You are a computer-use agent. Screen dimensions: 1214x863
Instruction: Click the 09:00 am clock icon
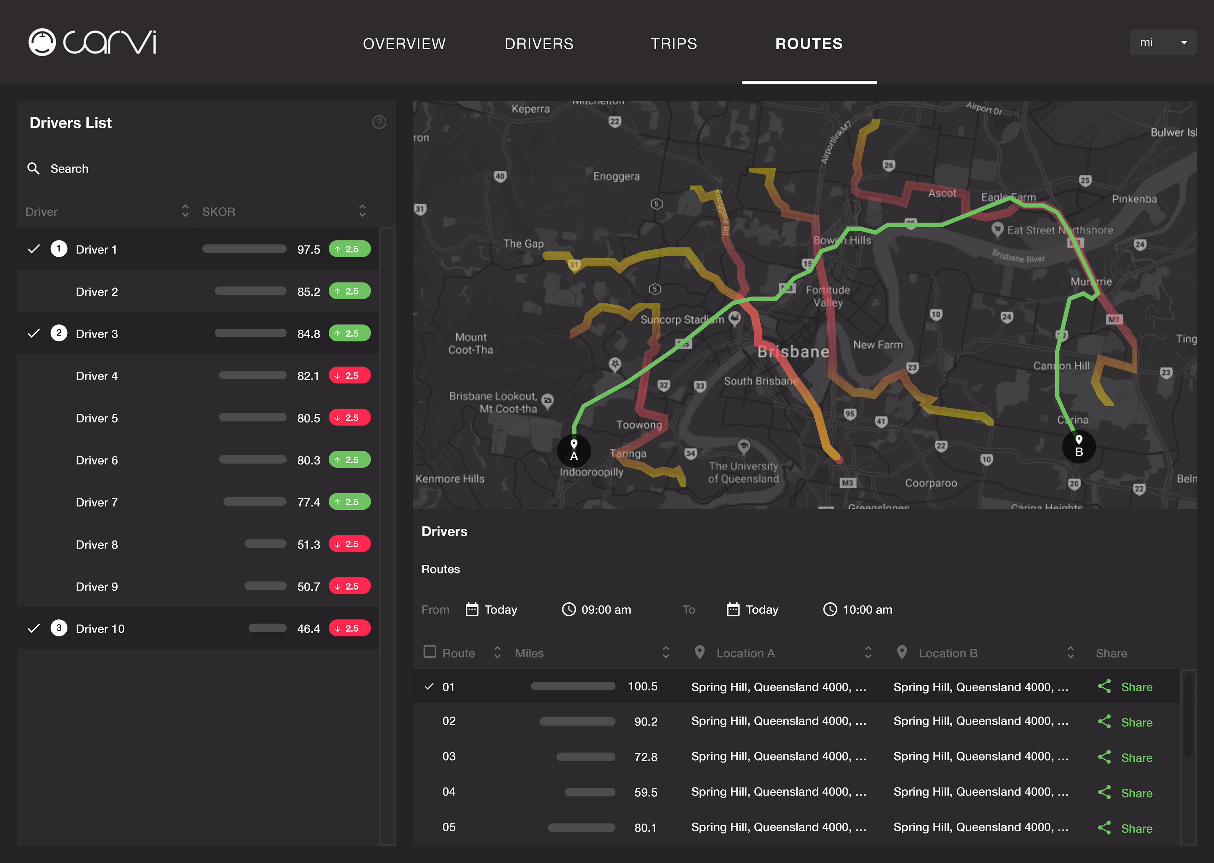568,609
